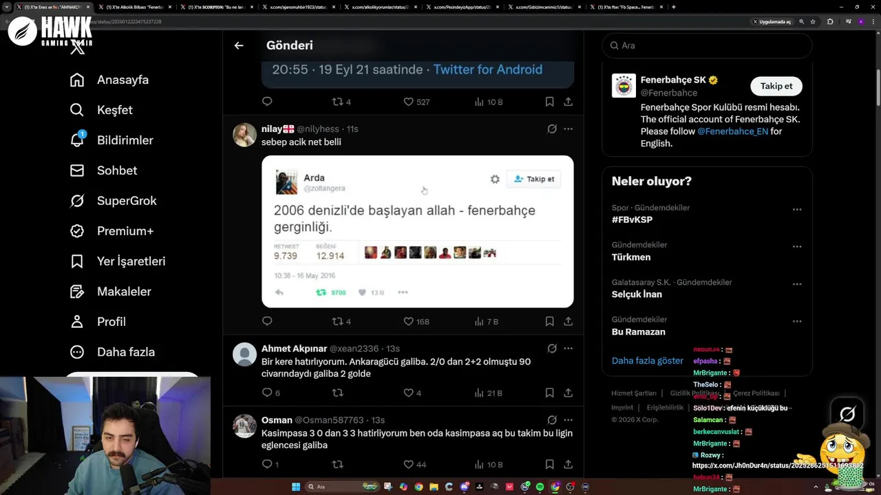
Task: Switch to the ajansmuhbir1923 browser tab
Action: [297, 7]
